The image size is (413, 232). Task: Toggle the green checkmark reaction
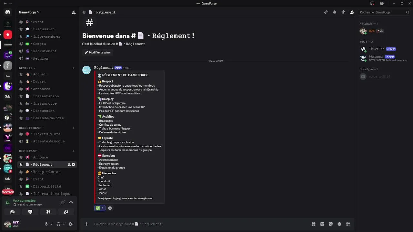click(x=100, y=208)
